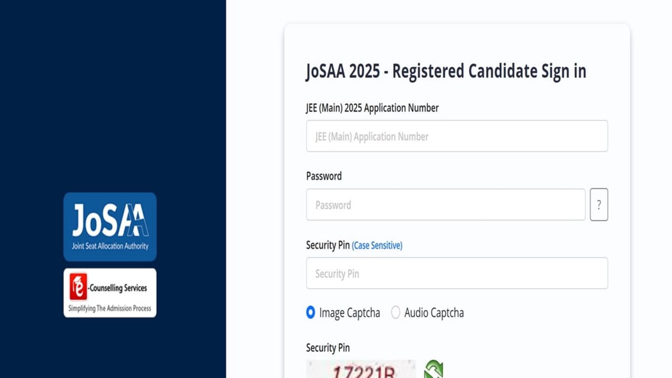Click the (Case Sensitive) blue text
This screenshot has height=378, width=672.
377,245
